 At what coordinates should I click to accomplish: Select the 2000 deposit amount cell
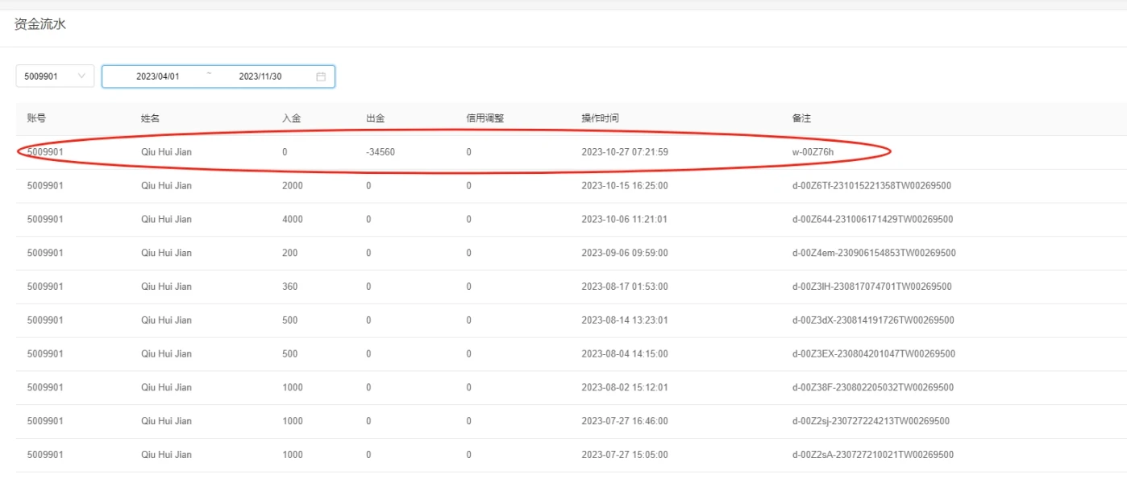click(x=292, y=186)
